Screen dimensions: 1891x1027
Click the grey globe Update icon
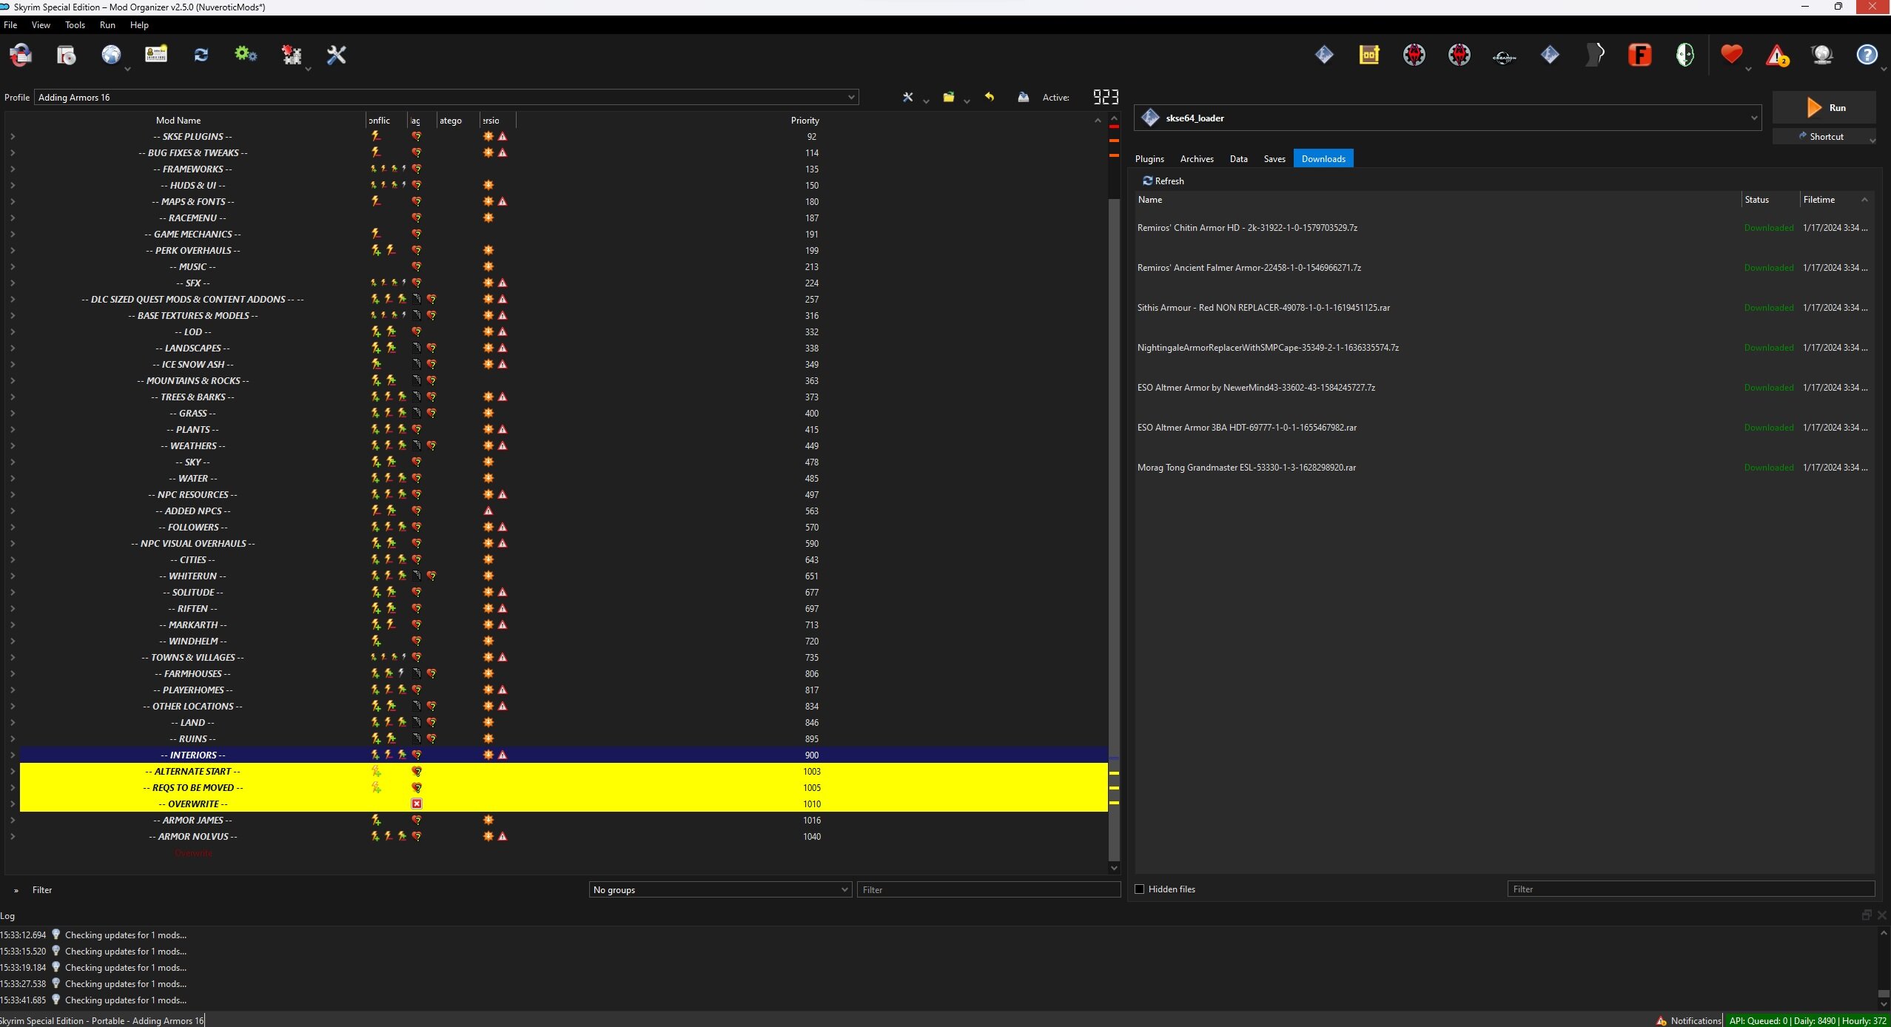[x=1822, y=55]
